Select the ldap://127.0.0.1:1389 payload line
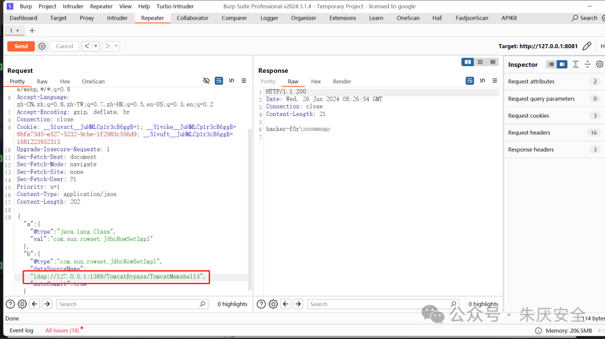This screenshot has height=339, width=605. (x=117, y=276)
